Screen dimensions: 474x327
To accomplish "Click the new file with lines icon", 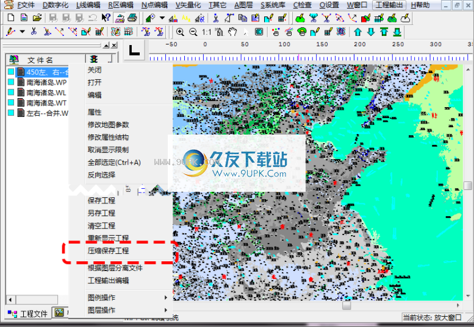I will tap(24, 18).
